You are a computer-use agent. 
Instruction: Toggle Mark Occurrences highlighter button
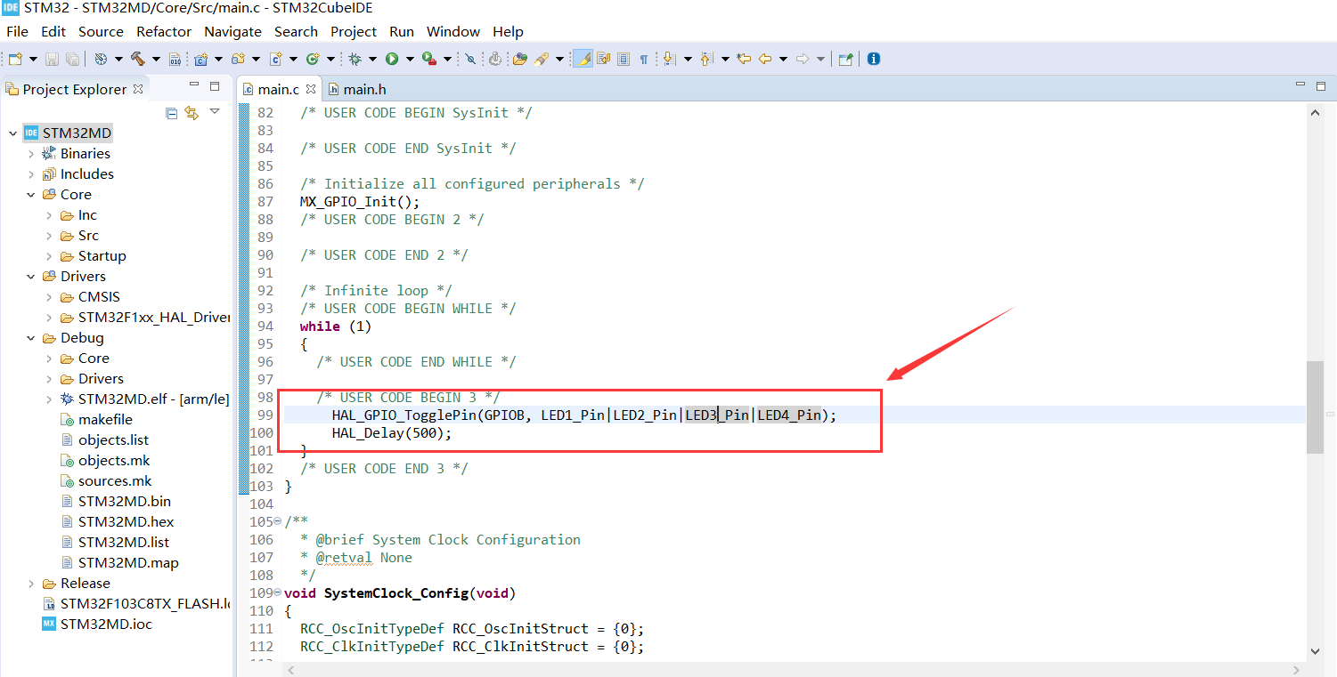pyautogui.click(x=583, y=59)
